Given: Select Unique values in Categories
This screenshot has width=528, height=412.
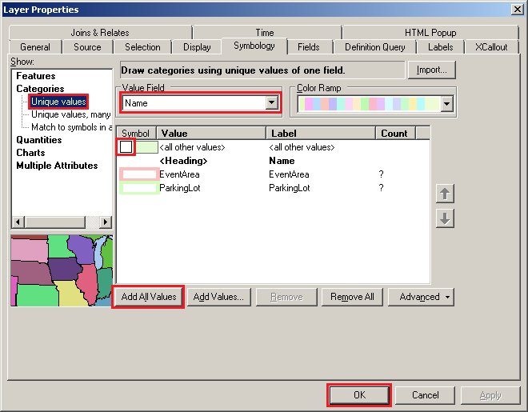Looking at the screenshot, I should click(58, 102).
